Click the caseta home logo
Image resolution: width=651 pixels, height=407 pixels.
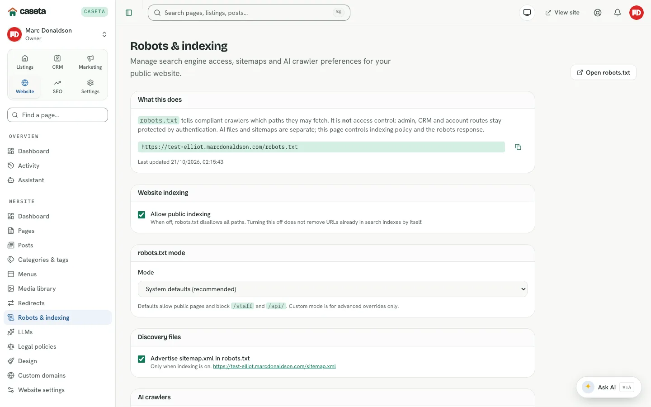tap(27, 11)
